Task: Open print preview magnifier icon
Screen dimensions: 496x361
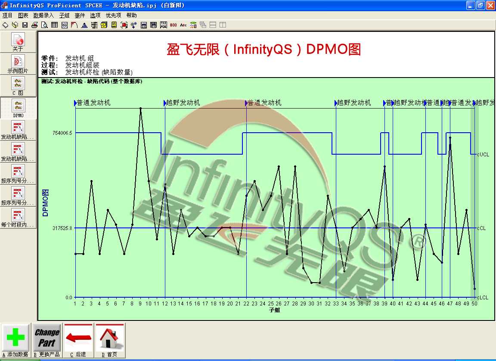Action: tap(45, 25)
